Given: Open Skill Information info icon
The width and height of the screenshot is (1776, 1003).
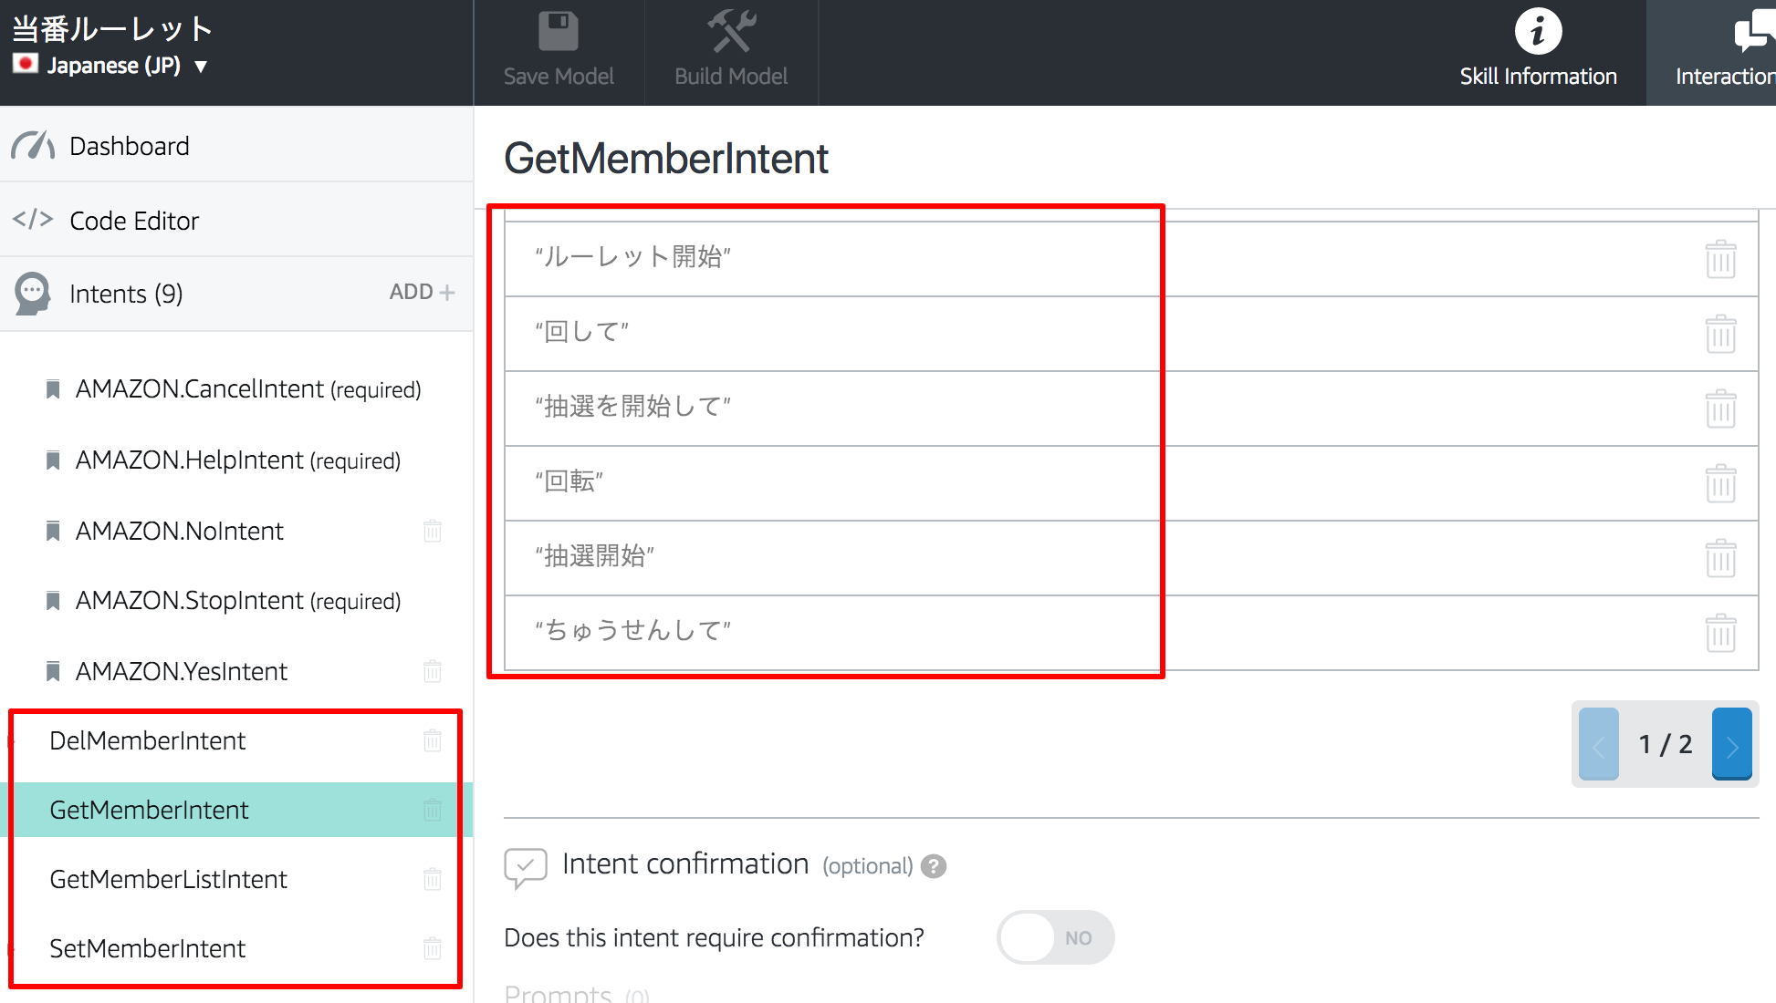Looking at the screenshot, I should [x=1538, y=32].
